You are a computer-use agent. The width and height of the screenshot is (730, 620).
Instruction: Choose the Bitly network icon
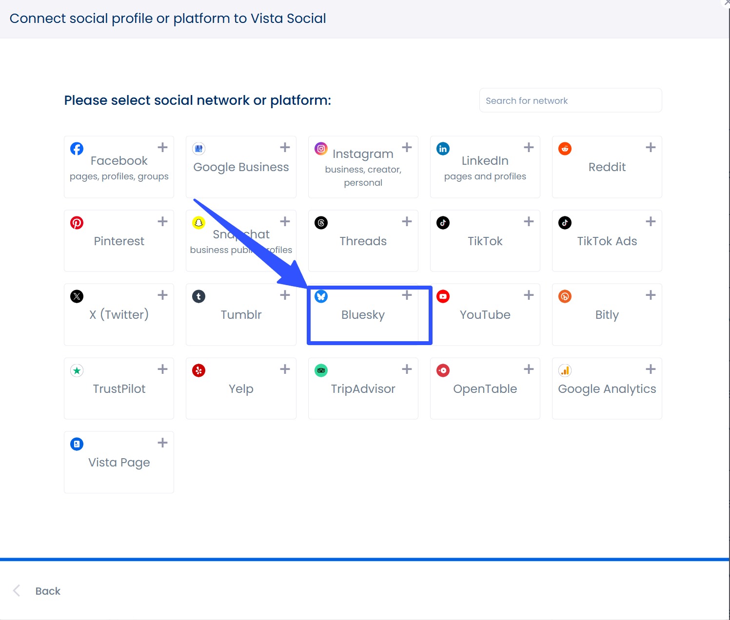click(x=564, y=296)
